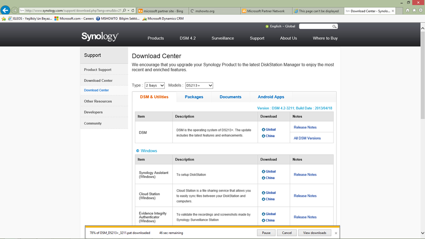Click the add-to-favorites bar star icon
Viewport: 425px width, 239px height.
[3, 19]
